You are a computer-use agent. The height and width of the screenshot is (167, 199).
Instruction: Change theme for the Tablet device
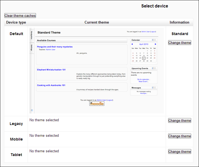pyautogui.click(x=179, y=151)
